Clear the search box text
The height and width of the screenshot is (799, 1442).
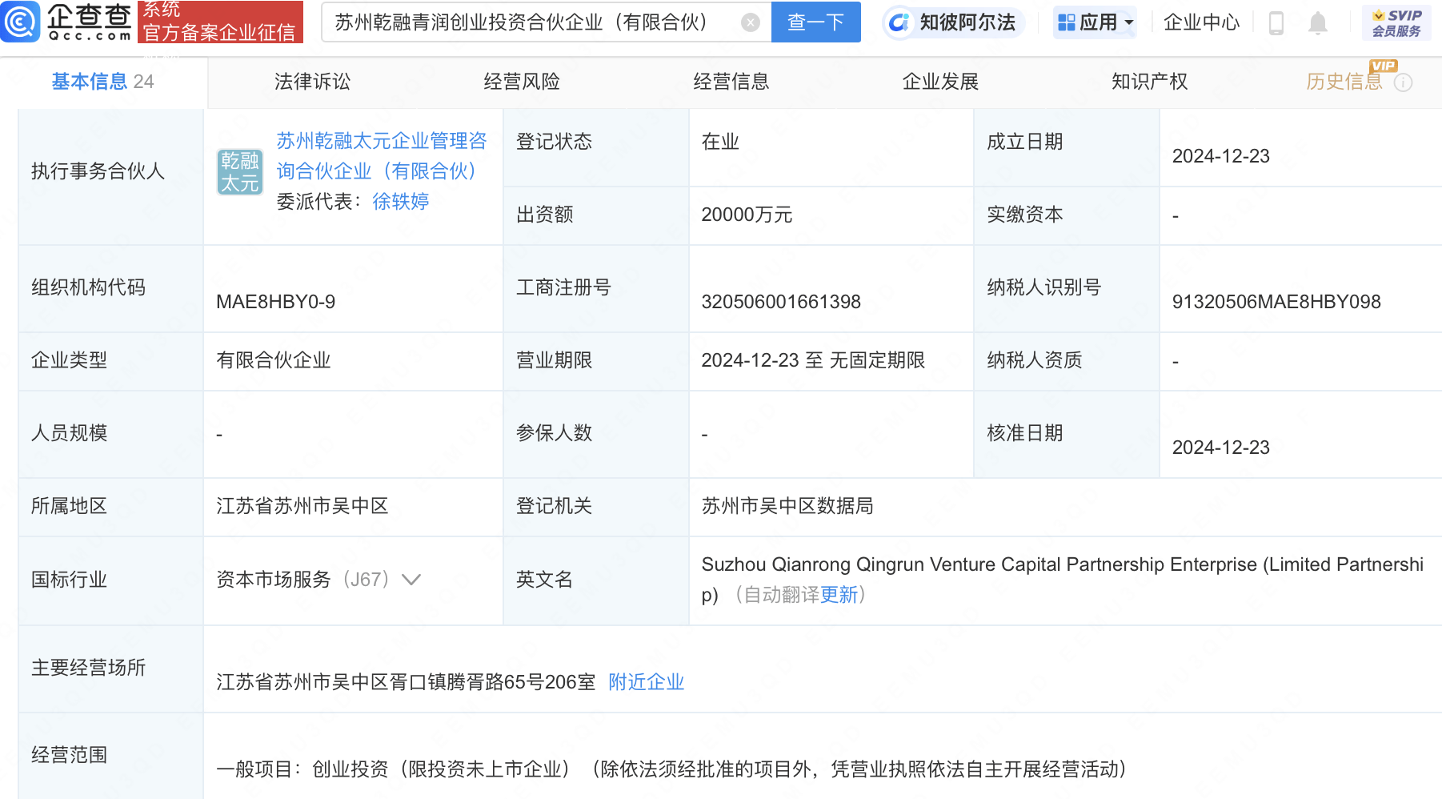pos(751,22)
